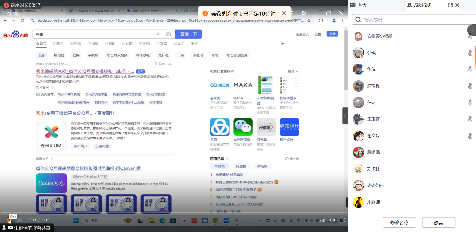Open the 倍速 playback speed menu
The height and width of the screenshot is (232, 476).
[x=322, y=220]
